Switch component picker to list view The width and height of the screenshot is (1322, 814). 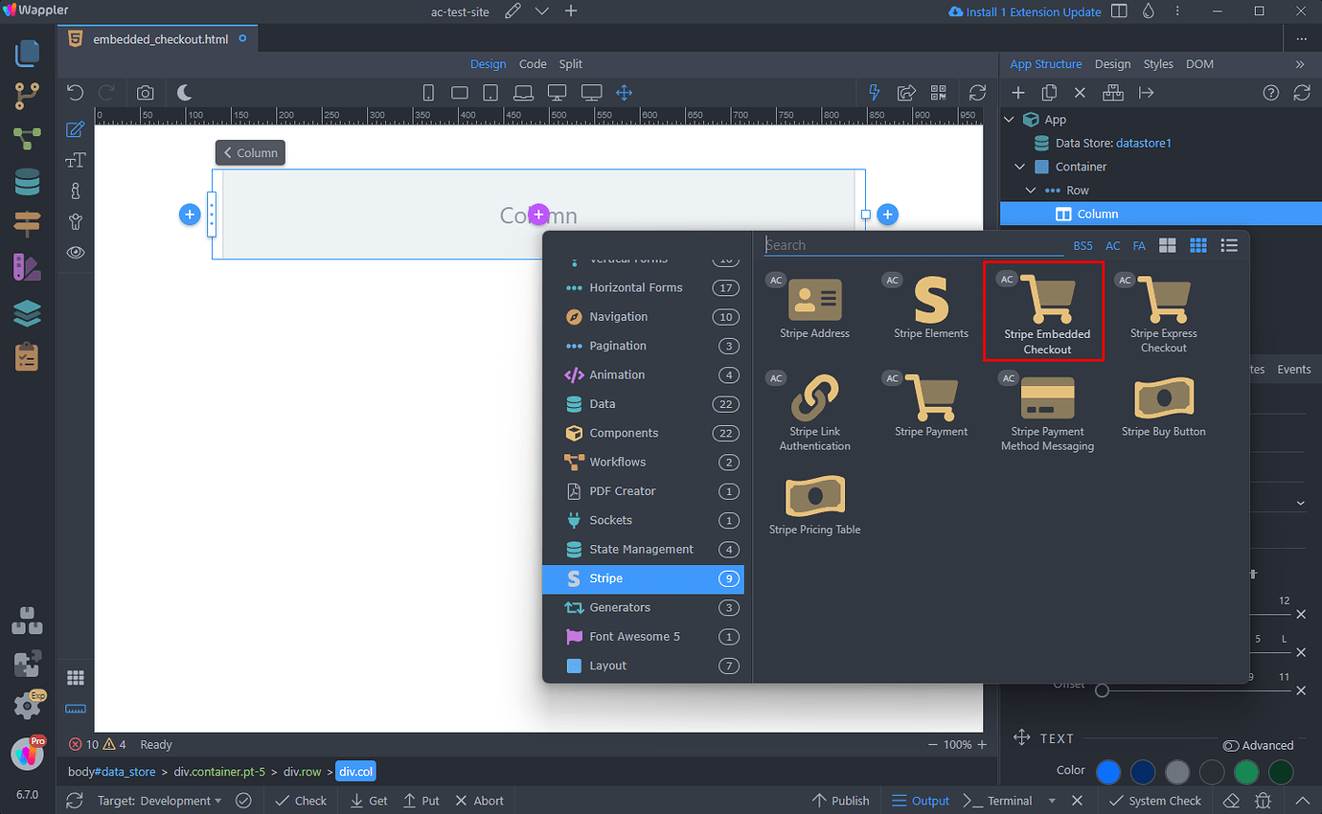[x=1229, y=246]
